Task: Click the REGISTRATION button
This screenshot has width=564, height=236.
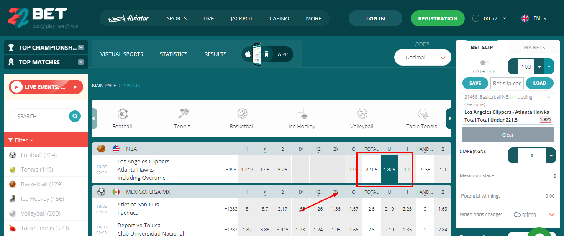Action: coord(438,18)
